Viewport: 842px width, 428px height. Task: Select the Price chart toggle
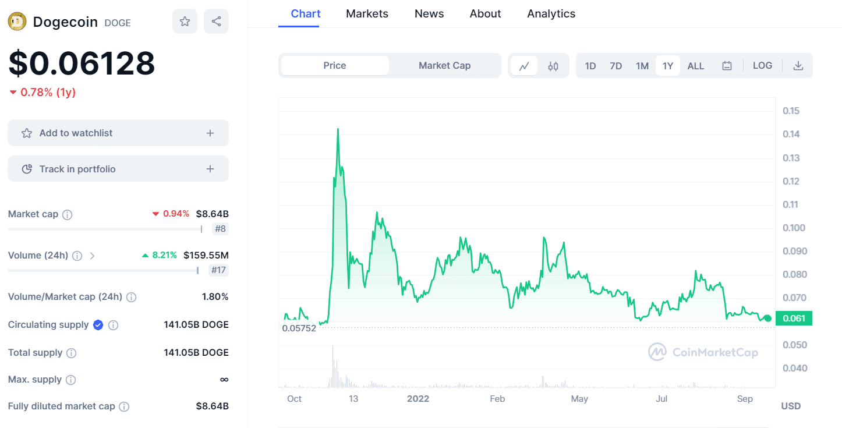pos(335,65)
